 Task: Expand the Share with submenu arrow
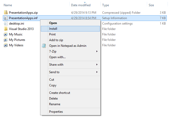point(97,65)
